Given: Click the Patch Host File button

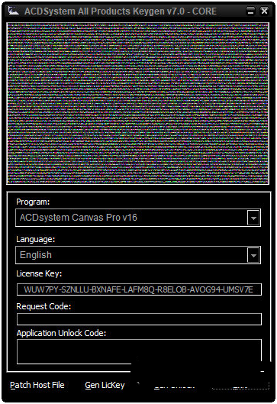Looking at the screenshot, I should [x=37, y=385].
